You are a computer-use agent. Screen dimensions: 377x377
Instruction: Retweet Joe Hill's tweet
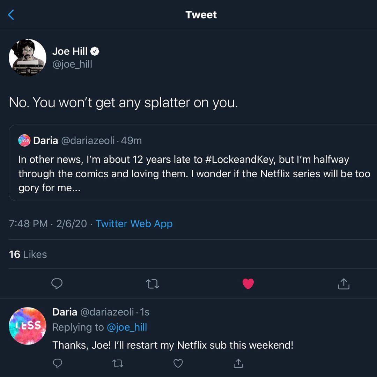point(153,284)
